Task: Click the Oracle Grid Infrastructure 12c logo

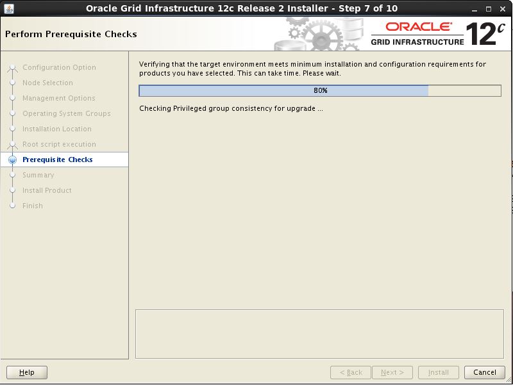Action: (438, 34)
